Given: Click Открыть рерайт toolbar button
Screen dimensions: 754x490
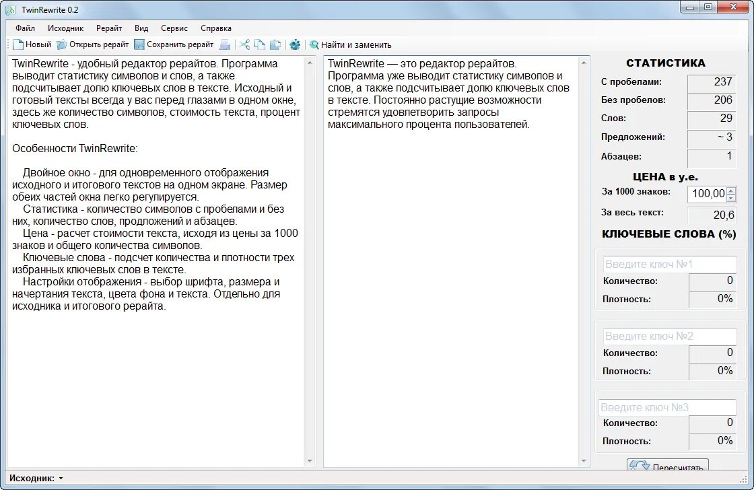Looking at the screenshot, I should click(93, 44).
